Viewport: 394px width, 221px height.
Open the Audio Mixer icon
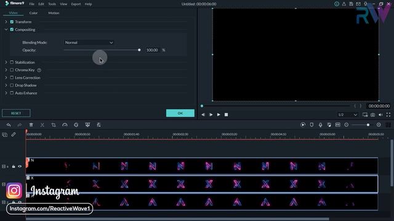click(329, 125)
